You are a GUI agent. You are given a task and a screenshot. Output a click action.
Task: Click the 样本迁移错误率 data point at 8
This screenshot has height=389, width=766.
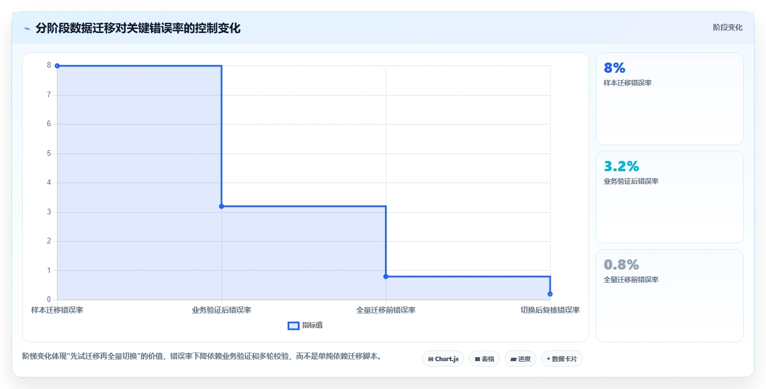[x=57, y=66]
